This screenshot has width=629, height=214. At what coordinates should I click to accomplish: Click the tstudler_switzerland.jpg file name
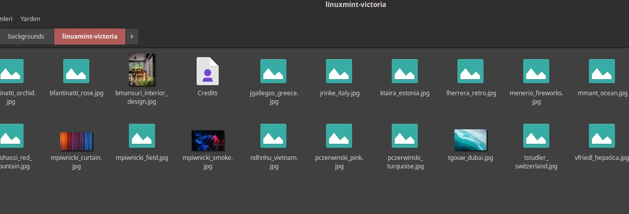pyautogui.click(x=536, y=162)
